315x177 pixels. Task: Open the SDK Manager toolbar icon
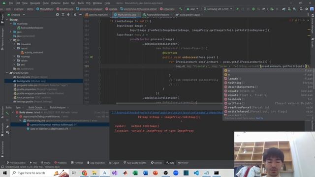[294, 9]
